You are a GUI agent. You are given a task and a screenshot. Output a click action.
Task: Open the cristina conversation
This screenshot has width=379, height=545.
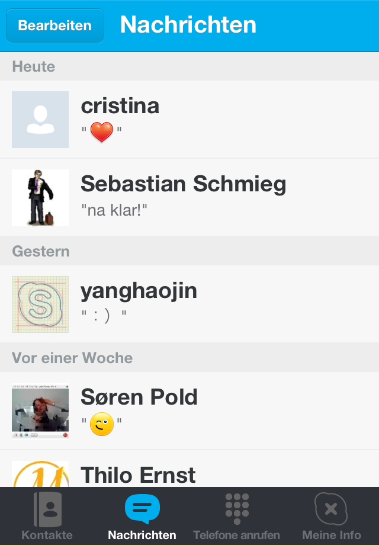point(189,120)
